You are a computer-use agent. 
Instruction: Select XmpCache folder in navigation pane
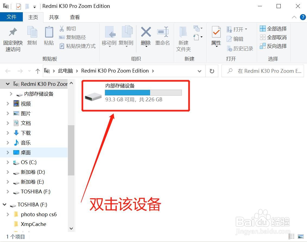tap(33, 224)
